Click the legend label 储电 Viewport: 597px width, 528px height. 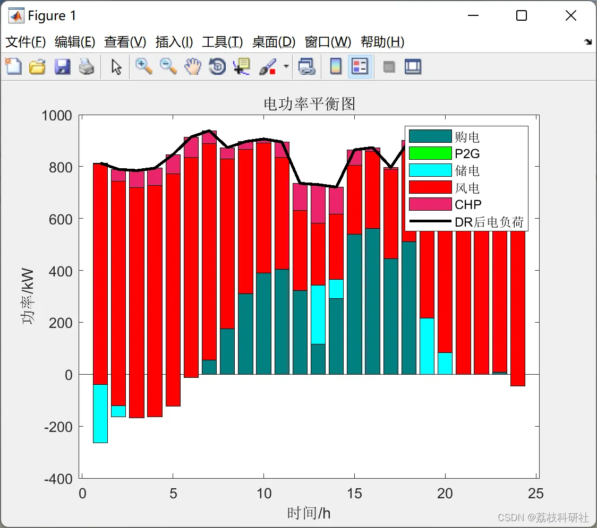[467, 170]
